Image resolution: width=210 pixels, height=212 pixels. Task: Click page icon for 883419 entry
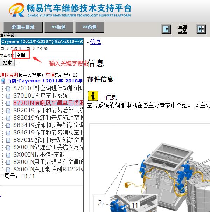tap(8, 125)
